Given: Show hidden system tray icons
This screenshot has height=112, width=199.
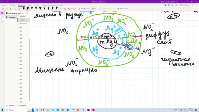Looking at the screenshot, I should [x=173, y=110].
